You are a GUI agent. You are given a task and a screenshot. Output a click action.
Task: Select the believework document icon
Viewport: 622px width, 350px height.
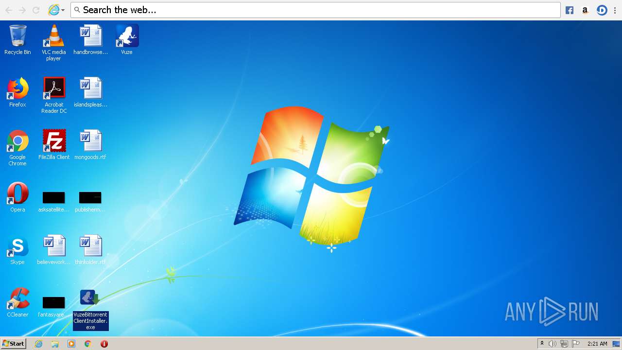coord(53,250)
